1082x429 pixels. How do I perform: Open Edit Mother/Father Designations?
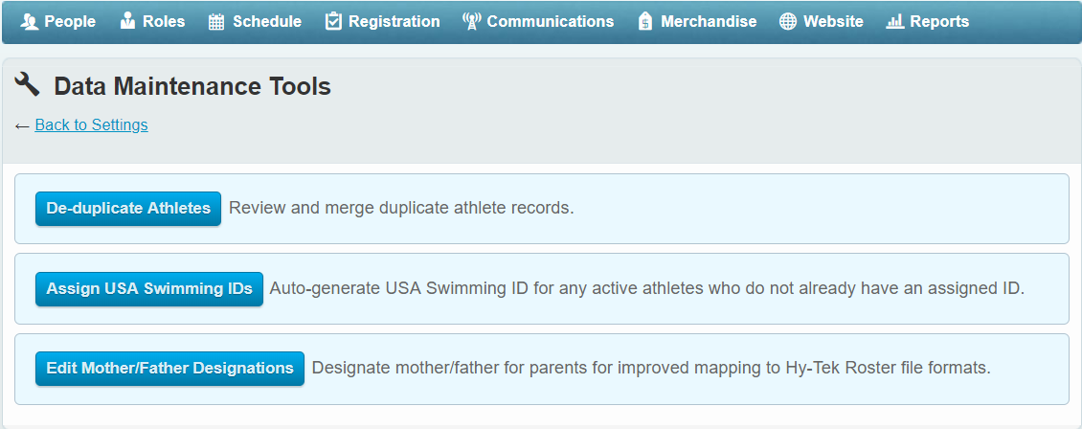pyautogui.click(x=169, y=369)
